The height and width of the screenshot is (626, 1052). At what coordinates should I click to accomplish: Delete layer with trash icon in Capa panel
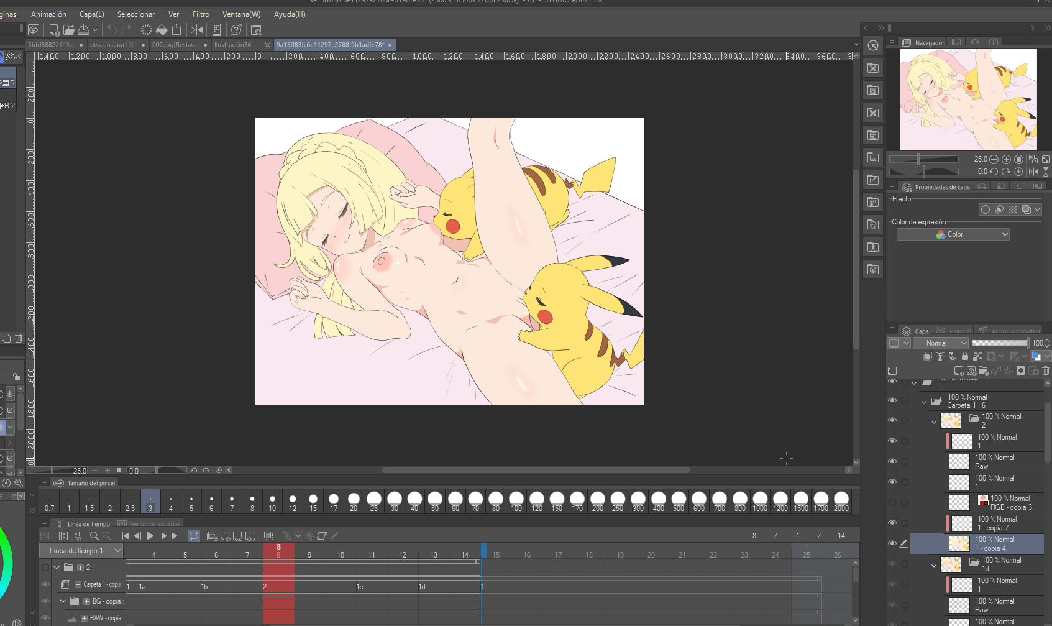pos(1046,371)
